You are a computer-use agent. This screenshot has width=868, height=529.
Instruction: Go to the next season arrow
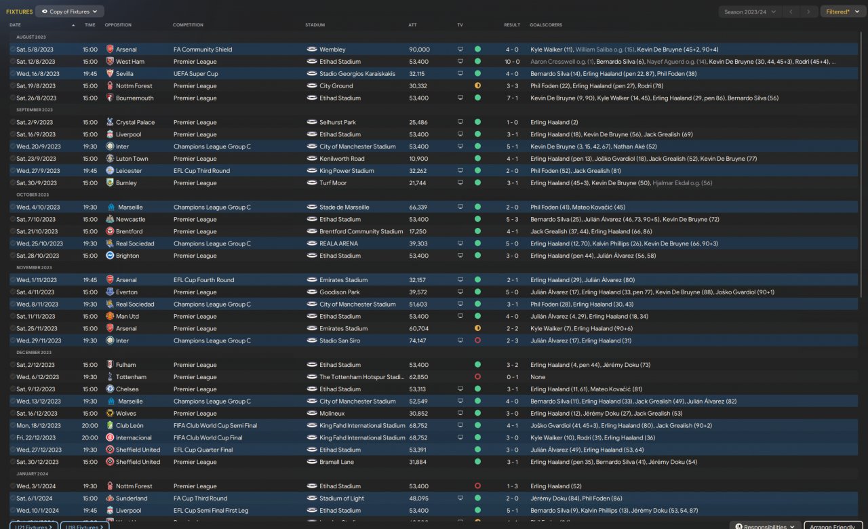click(808, 12)
